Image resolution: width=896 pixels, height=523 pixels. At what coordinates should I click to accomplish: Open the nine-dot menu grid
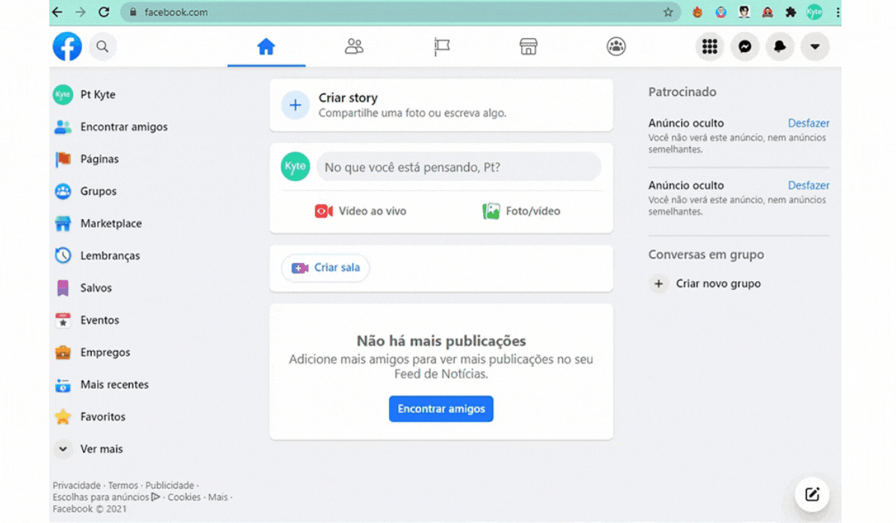[x=710, y=46]
